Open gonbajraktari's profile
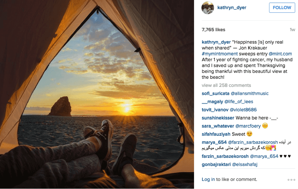This screenshot has width=298, height=189. point(216,164)
